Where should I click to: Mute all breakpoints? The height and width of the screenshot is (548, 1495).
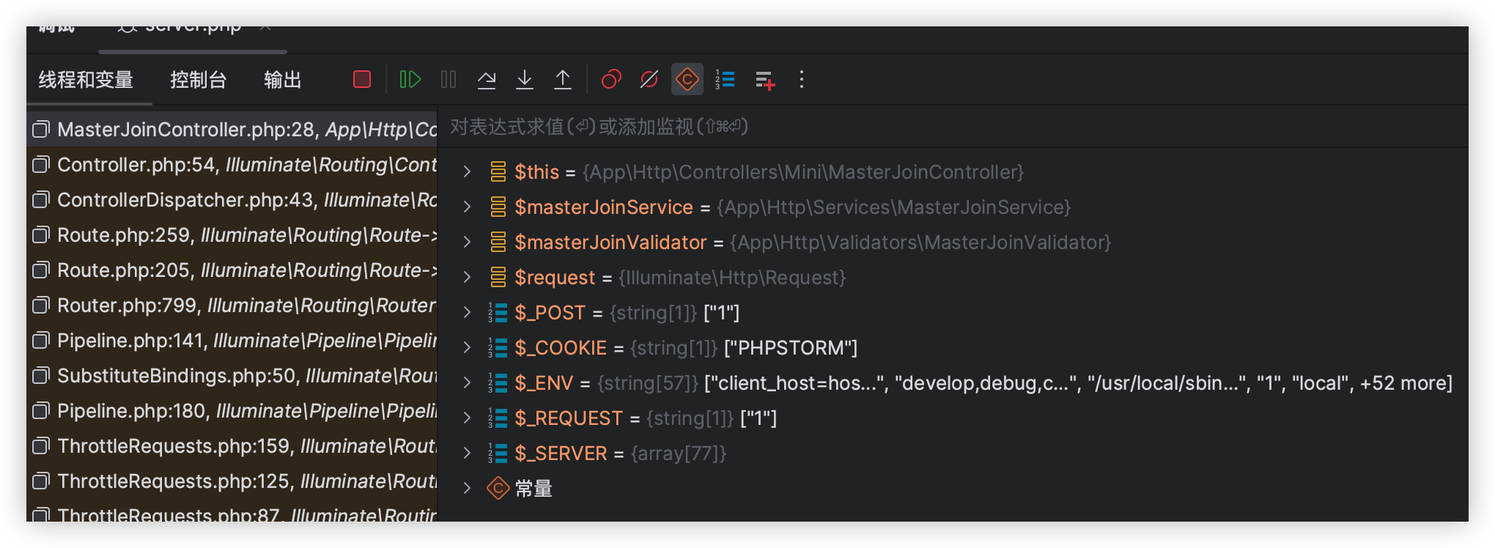pos(649,79)
